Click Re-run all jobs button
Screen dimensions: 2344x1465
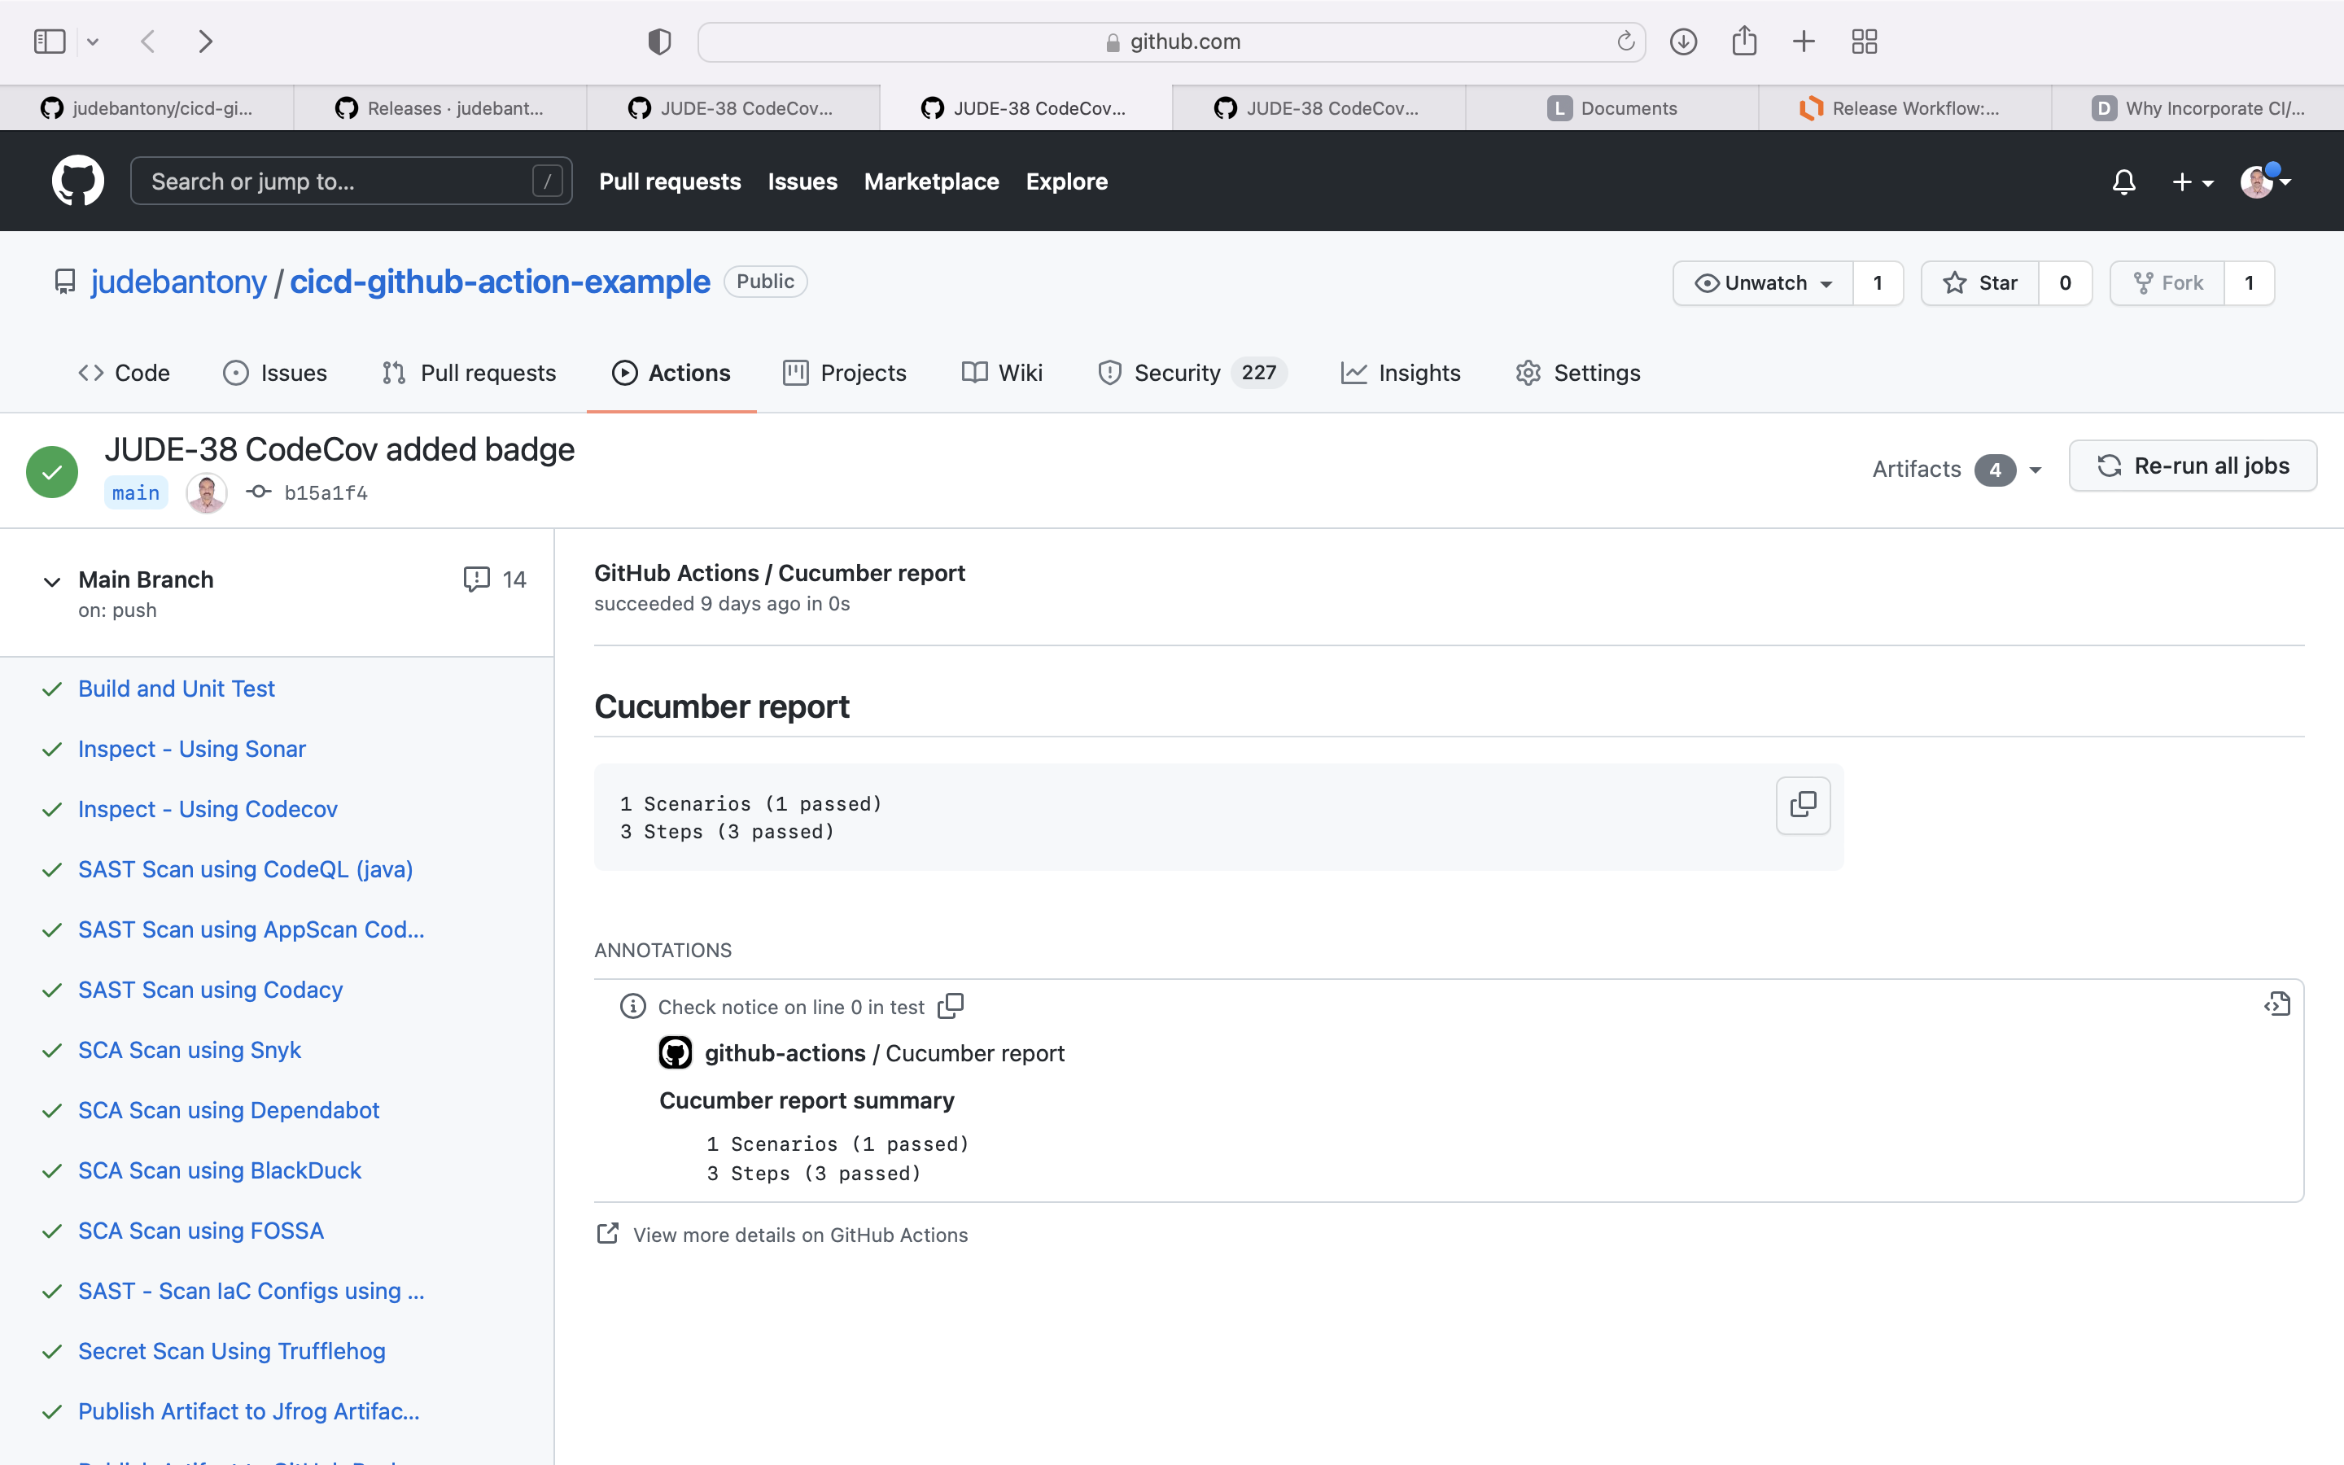[2192, 466]
